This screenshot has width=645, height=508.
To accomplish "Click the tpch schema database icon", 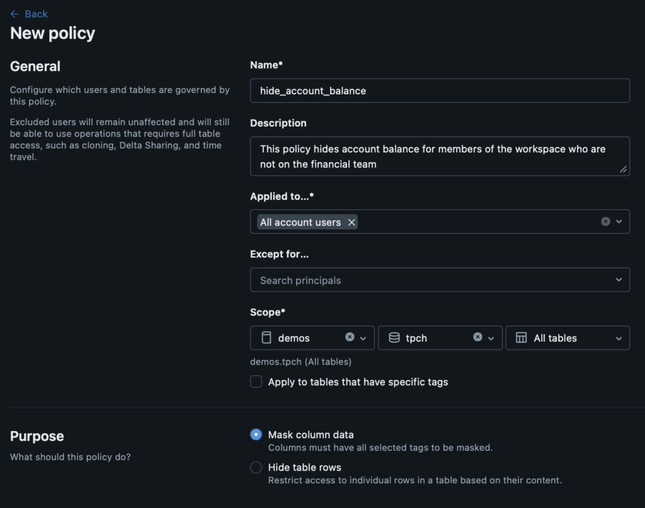I will (394, 338).
